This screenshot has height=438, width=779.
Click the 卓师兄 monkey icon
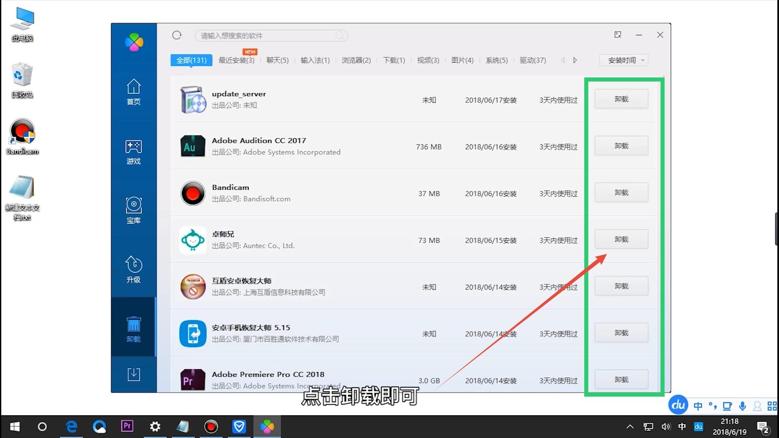click(193, 240)
